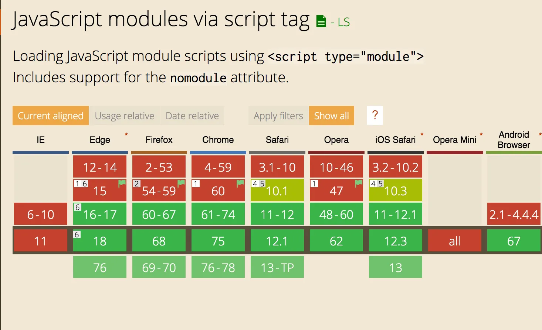Select the Chrome 60 cell
Image resolution: width=542 pixels, height=330 pixels.
[x=218, y=190]
